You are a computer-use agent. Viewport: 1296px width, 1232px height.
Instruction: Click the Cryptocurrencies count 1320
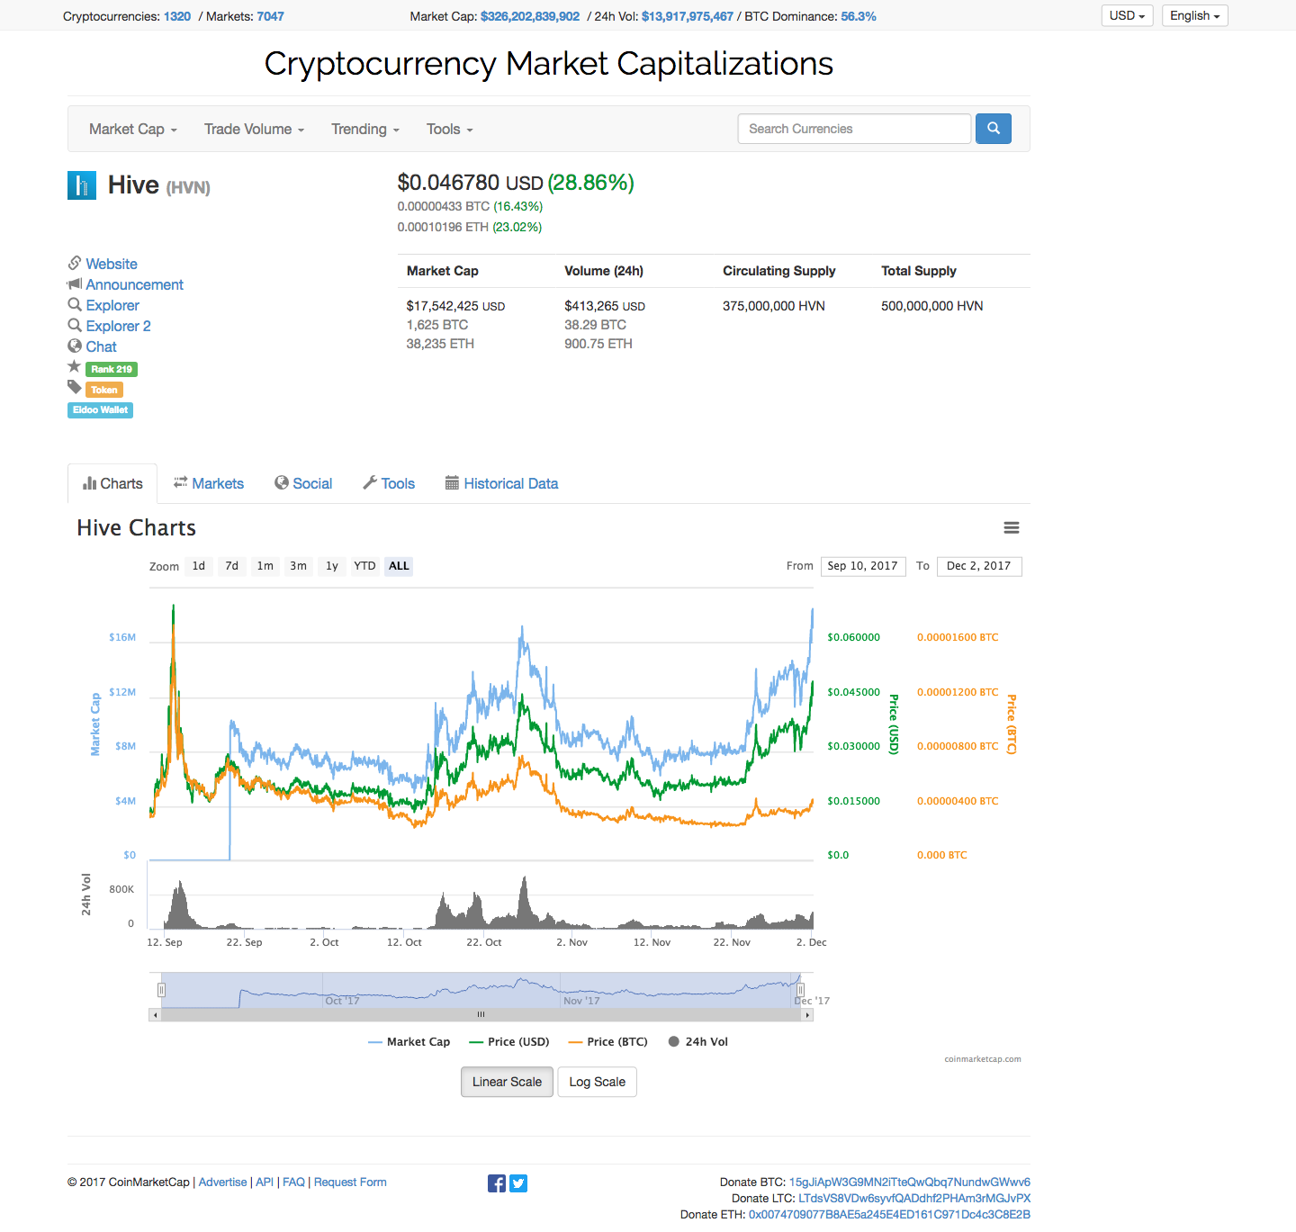(177, 16)
